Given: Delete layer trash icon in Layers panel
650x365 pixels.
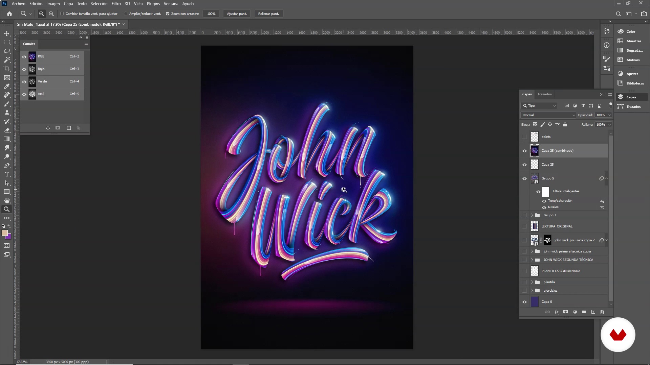Looking at the screenshot, I should (602, 312).
